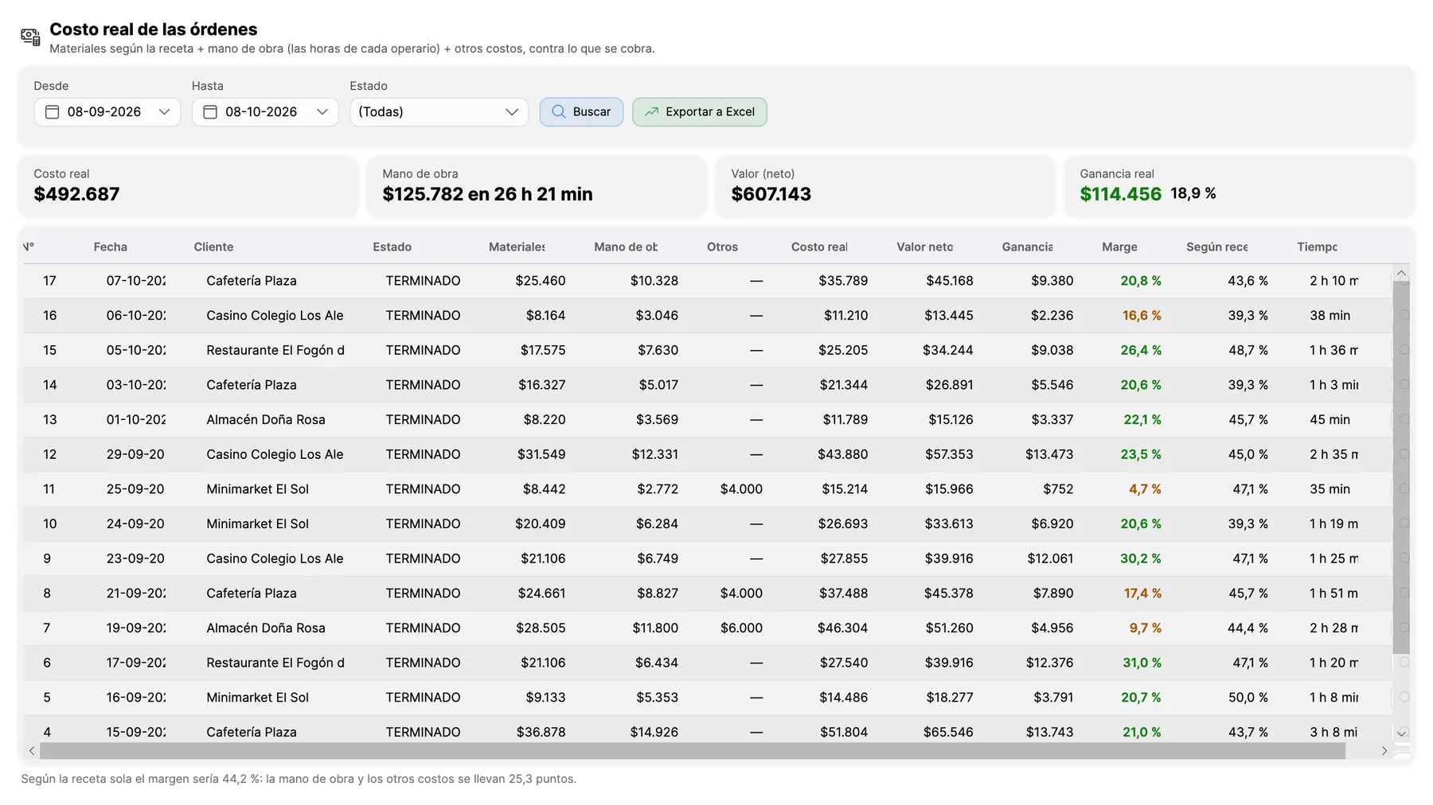Expand the Hasta date chevron

(322, 112)
